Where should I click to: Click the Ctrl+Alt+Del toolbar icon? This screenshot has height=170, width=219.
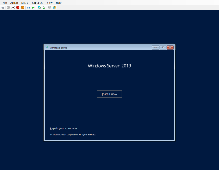2,8
